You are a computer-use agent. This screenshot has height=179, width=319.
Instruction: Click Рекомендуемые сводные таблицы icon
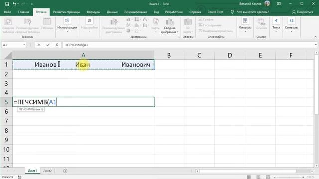point(28,26)
